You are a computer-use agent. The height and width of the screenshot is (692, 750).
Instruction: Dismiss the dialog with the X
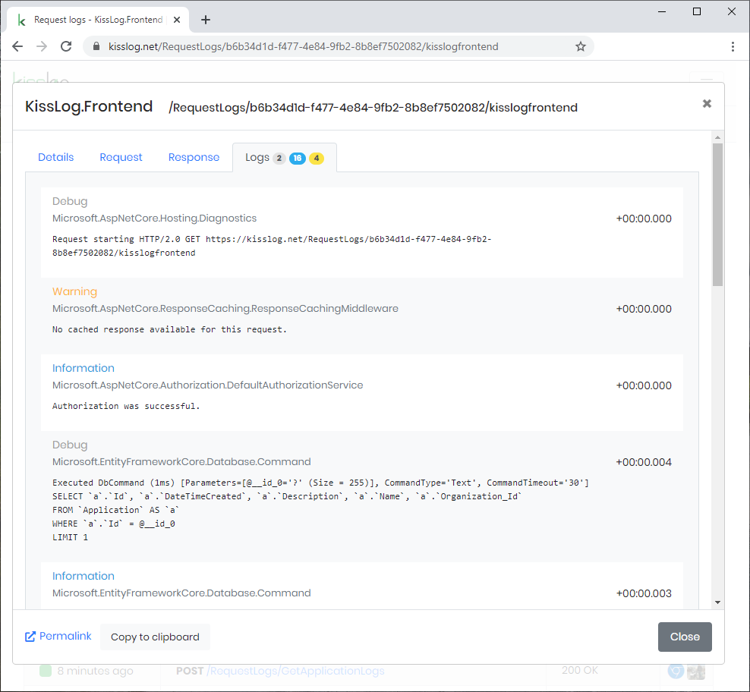[x=707, y=103]
